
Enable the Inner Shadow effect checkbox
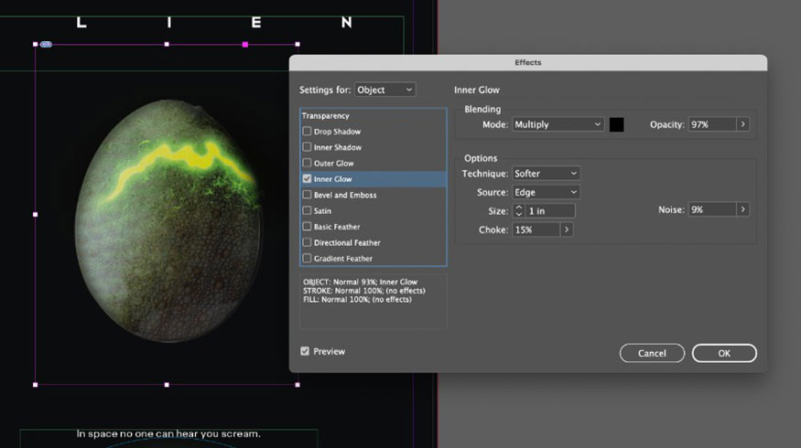(x=307, y=147)
